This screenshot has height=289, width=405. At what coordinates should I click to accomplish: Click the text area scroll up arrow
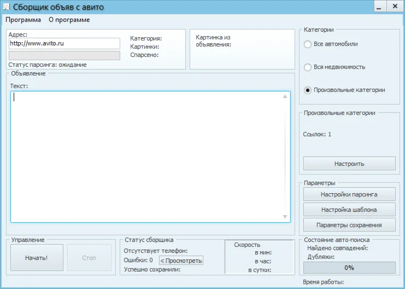pos(285,97)
